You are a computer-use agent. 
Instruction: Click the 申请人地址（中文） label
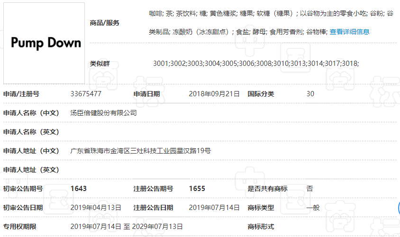pos(31,151)
